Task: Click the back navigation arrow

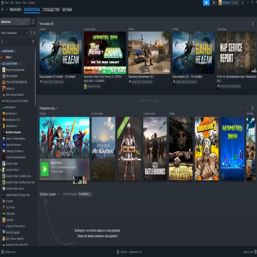Action: click(3, 10)
